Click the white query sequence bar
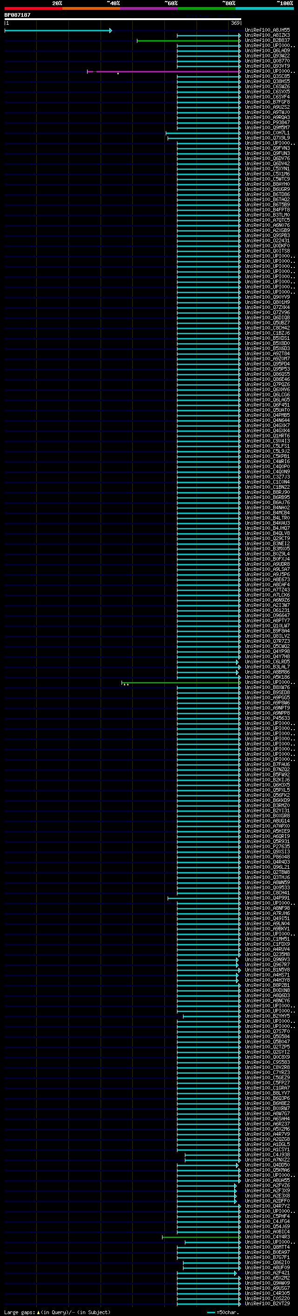The image size is (298, 1316). (x=123, y=19)
